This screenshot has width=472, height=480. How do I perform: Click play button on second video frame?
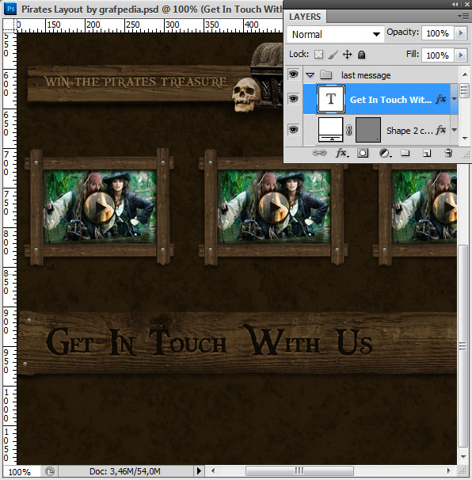point(274,208)
